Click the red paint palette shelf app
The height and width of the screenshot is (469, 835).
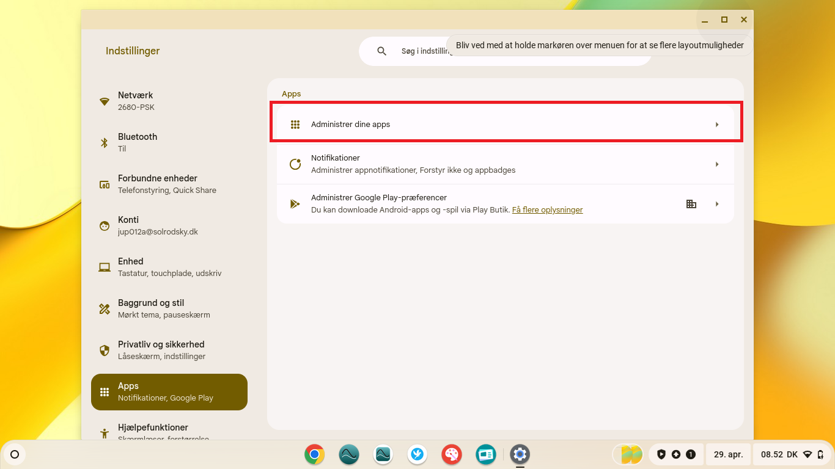452,454
